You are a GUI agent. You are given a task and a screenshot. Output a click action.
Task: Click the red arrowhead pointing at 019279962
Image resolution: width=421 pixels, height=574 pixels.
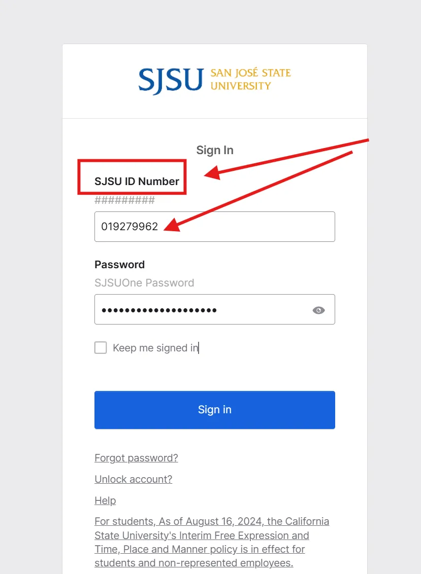click(172, 225)
